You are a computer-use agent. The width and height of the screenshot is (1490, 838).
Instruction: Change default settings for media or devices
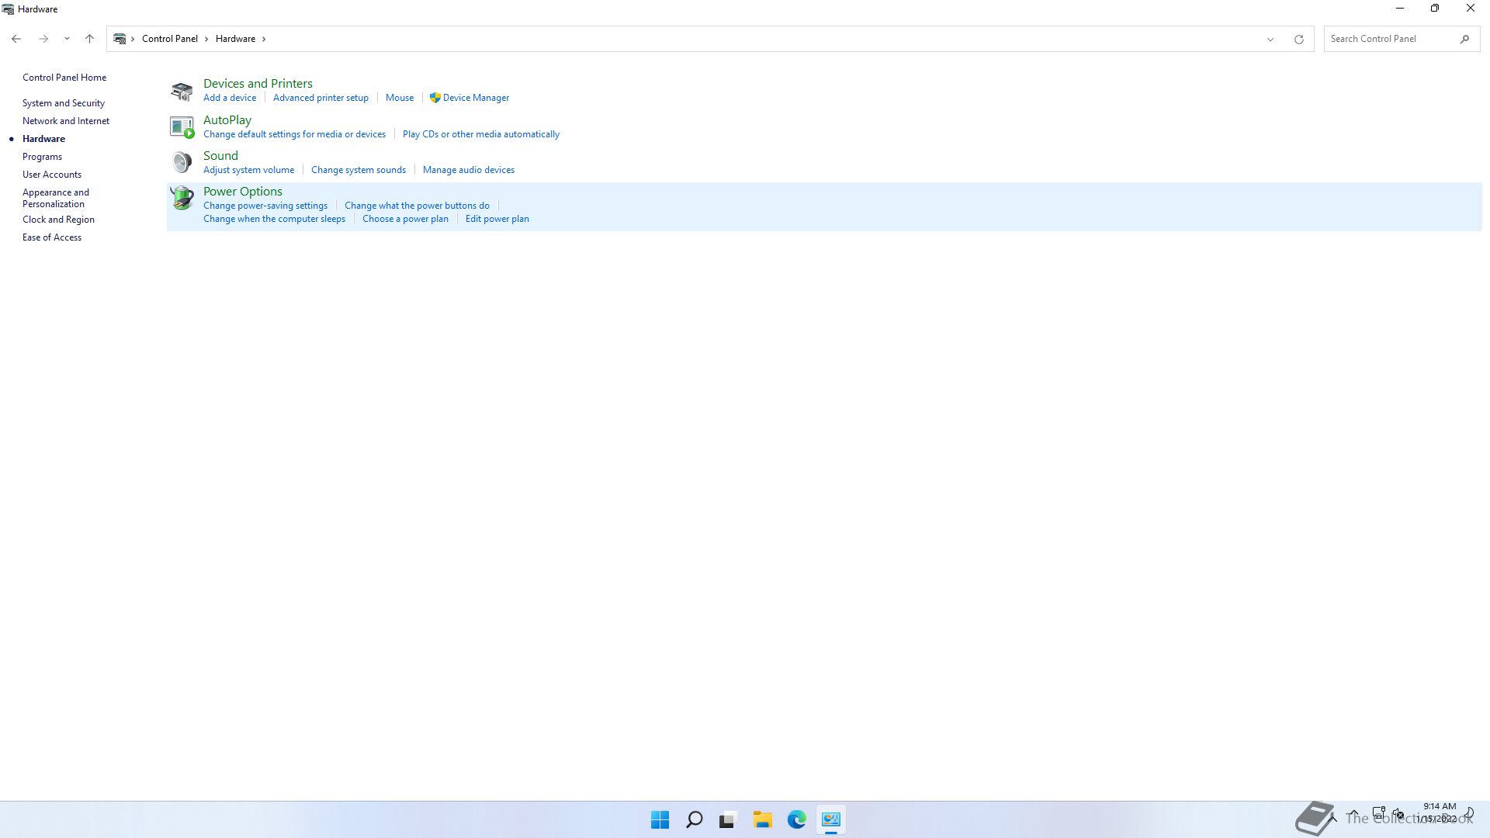tap(294, 134)
